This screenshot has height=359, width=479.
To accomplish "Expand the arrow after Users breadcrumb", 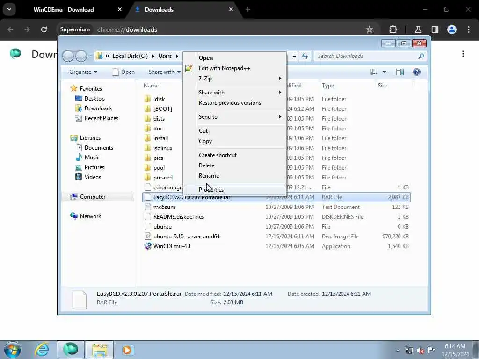I will click(177, 56).
